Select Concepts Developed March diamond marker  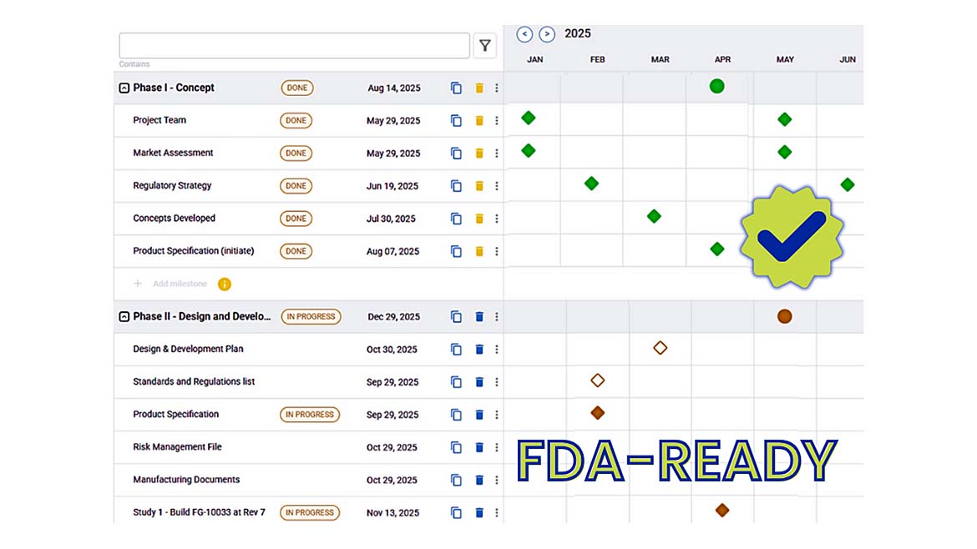[x=654, y=216]
